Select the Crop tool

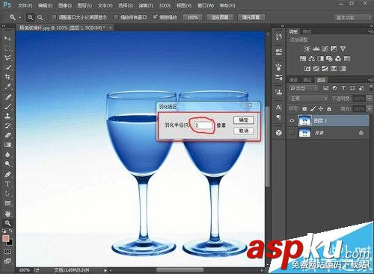(7, 77)
